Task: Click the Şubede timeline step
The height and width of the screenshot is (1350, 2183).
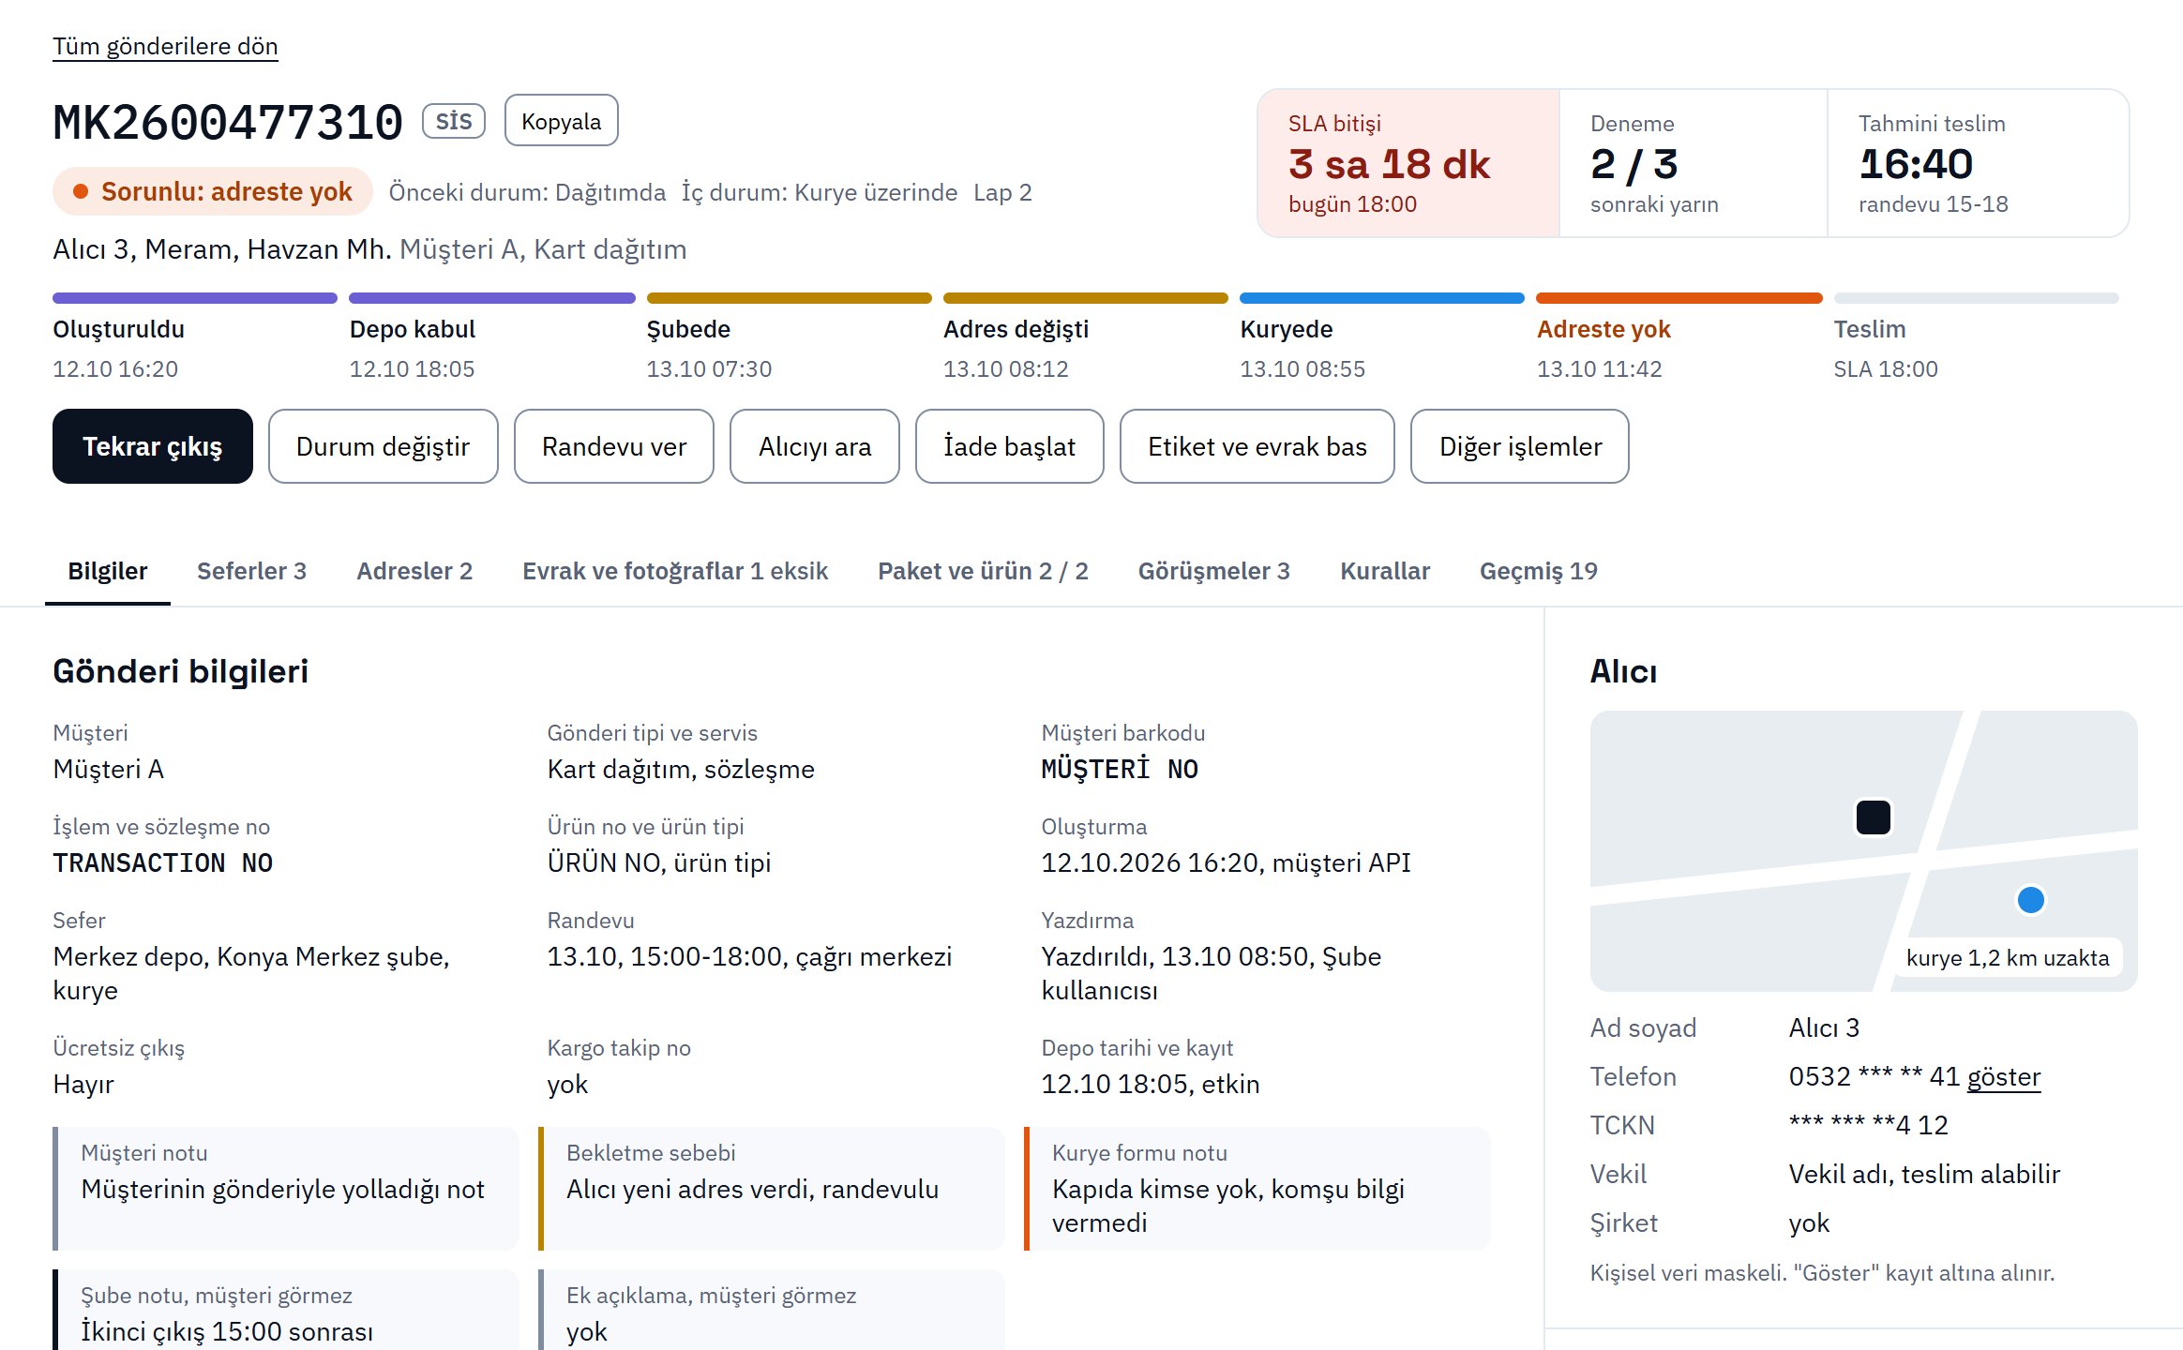Action: (789, 337)
